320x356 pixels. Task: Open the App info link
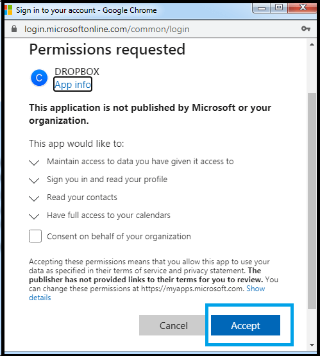tap(72, 84)
